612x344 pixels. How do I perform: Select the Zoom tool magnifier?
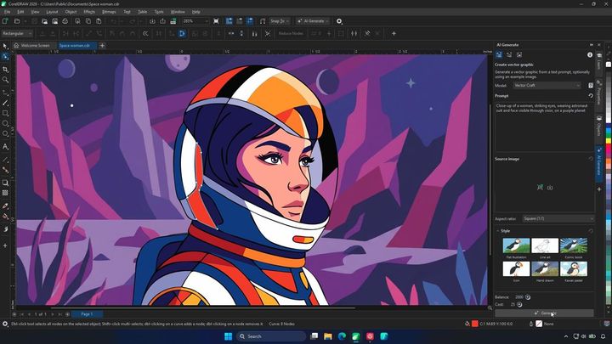[5, 80]
